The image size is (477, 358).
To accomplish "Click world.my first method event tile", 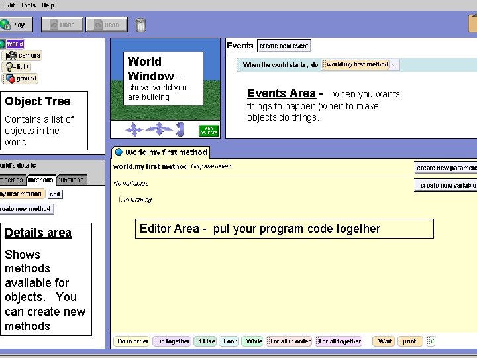I will pyautogui.click(x=356, y=64).
